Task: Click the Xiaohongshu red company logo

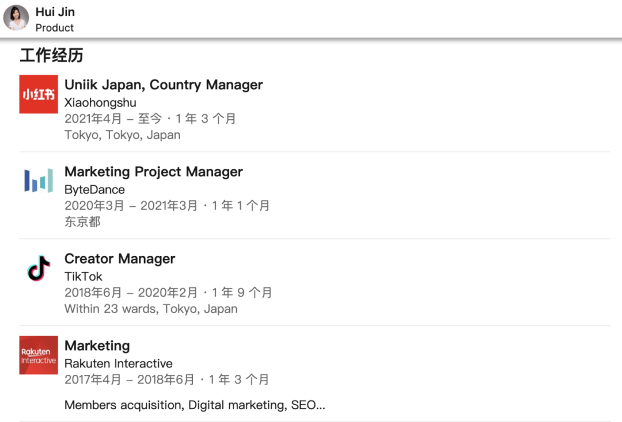Action: (39, 94)
